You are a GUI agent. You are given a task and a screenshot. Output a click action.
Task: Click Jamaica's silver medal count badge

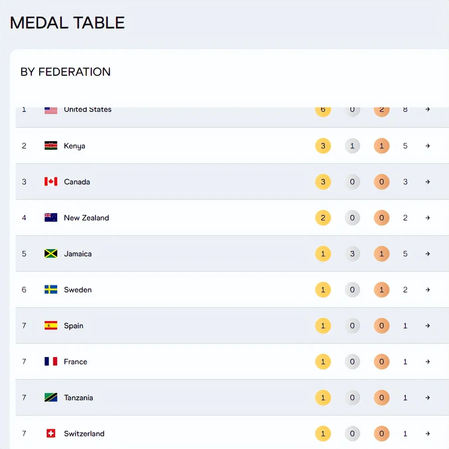(352, 254)
